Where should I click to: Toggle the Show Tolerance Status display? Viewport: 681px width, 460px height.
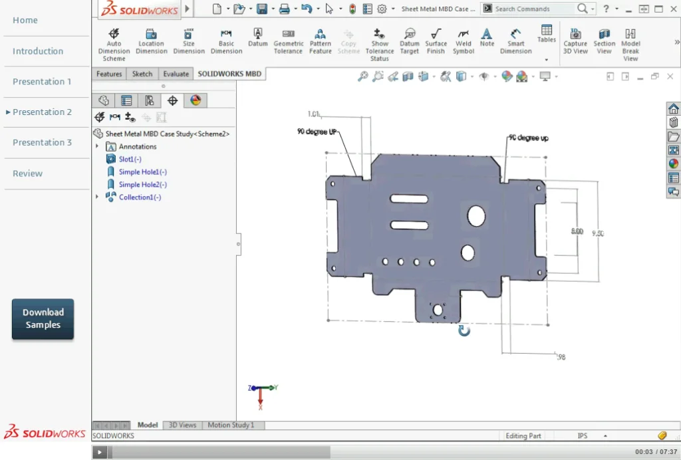[x=380, y=41]
